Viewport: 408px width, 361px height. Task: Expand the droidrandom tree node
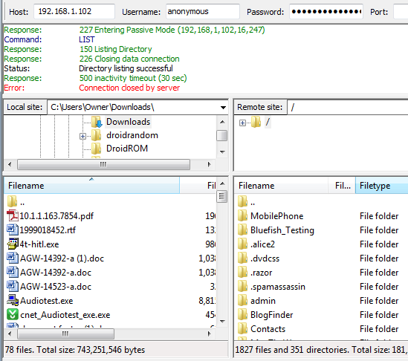pos(82,136)
